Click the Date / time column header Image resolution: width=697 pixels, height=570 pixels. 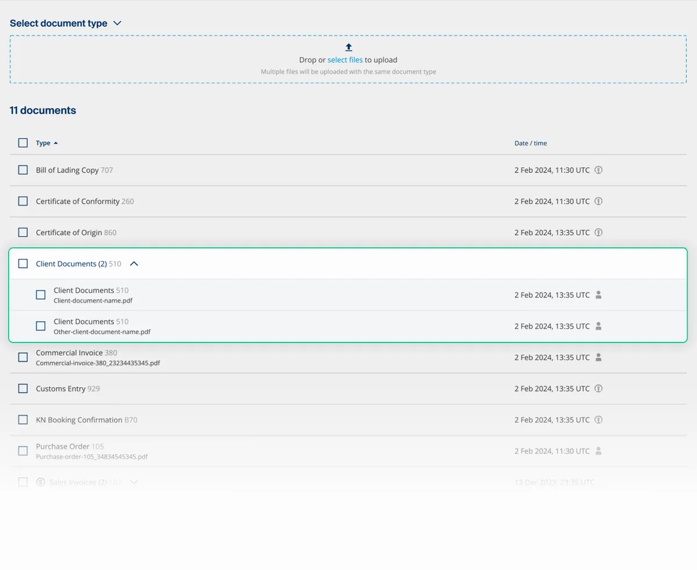pyautogui.click(x=530, y=143)
